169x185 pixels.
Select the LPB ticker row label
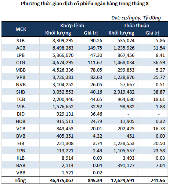click(x=21, y=55)
